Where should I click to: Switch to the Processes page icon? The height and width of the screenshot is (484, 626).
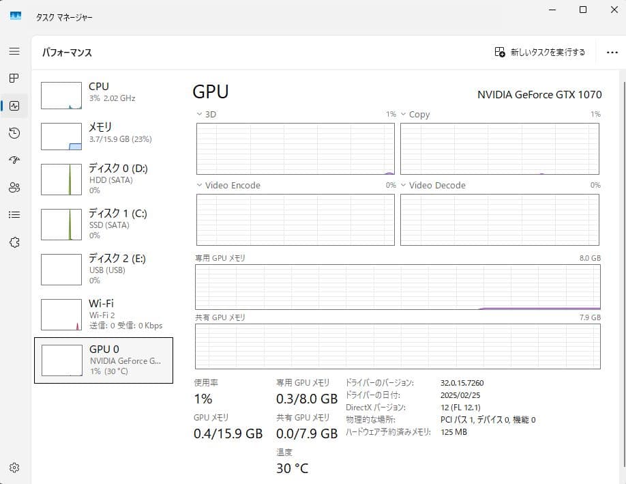(x=14, y=78)
